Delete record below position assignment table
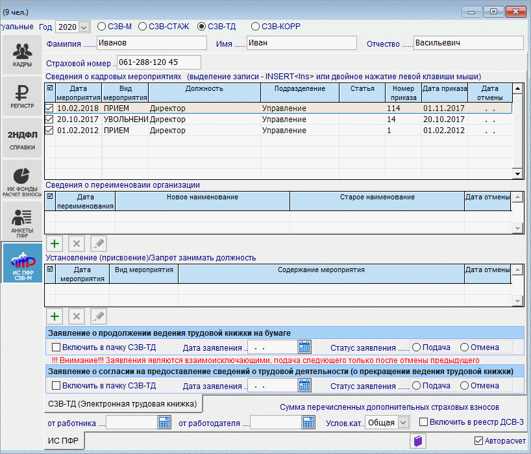 pos(77,316)
